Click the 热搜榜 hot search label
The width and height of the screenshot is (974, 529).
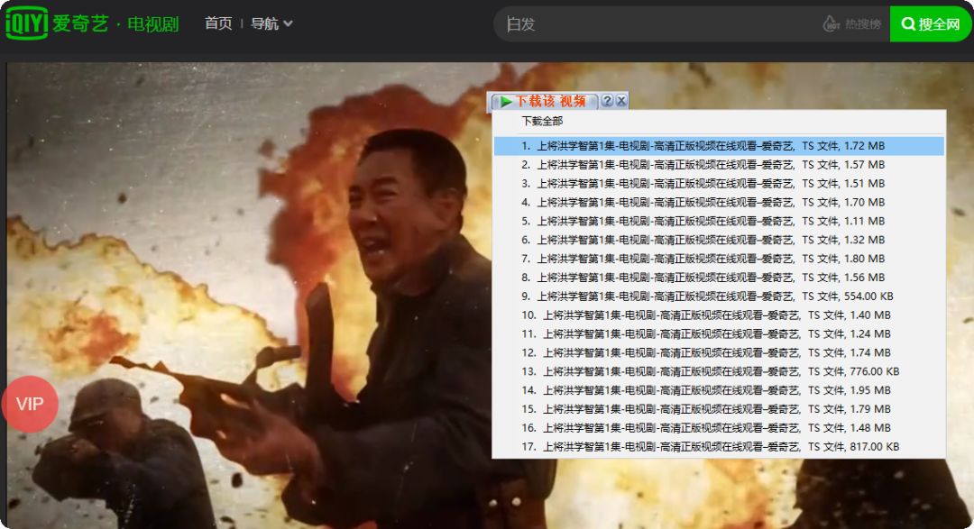coord(863,24)
